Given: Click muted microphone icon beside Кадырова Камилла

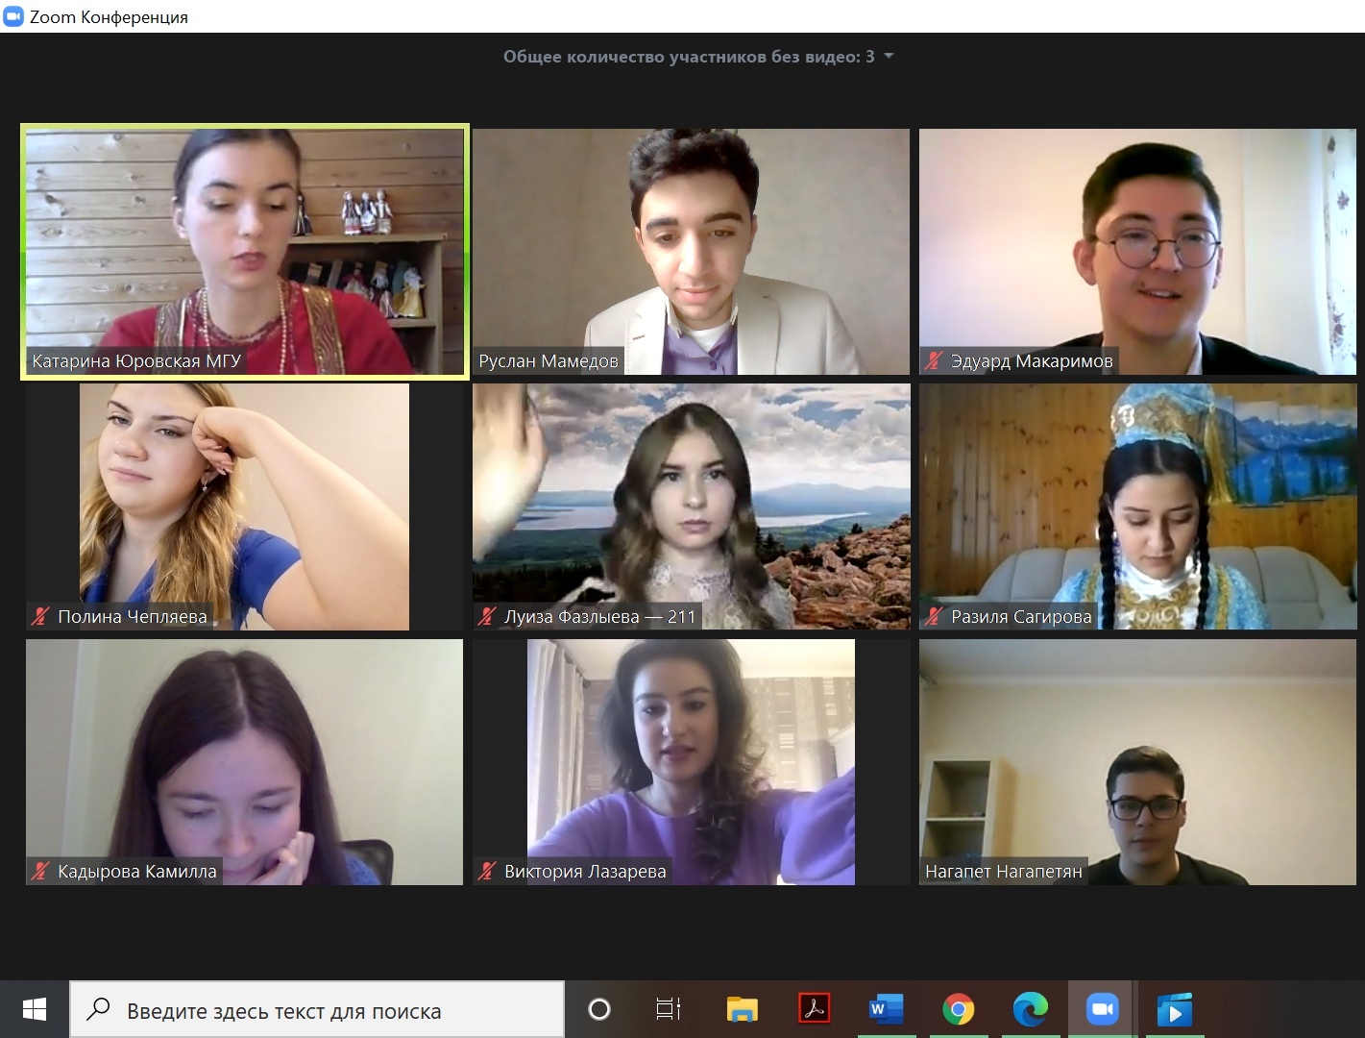Looking at the screenshot, I should coord(40,872).
